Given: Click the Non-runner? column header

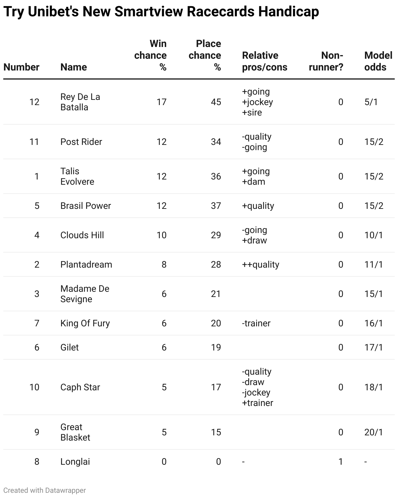Looking at the screenshot, I should pos(326,61).
